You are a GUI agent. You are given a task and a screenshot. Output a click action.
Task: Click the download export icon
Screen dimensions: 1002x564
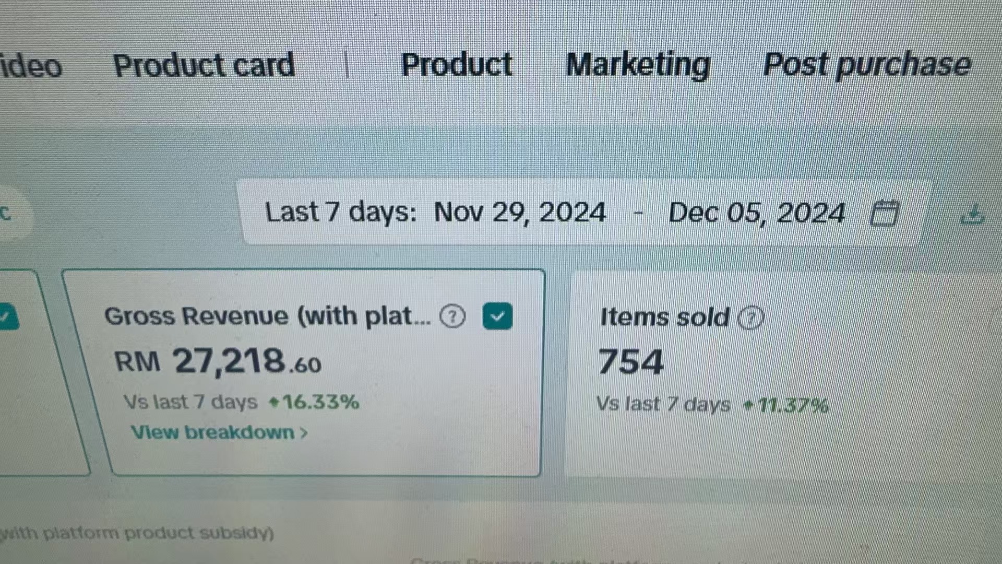click(972, 214)
